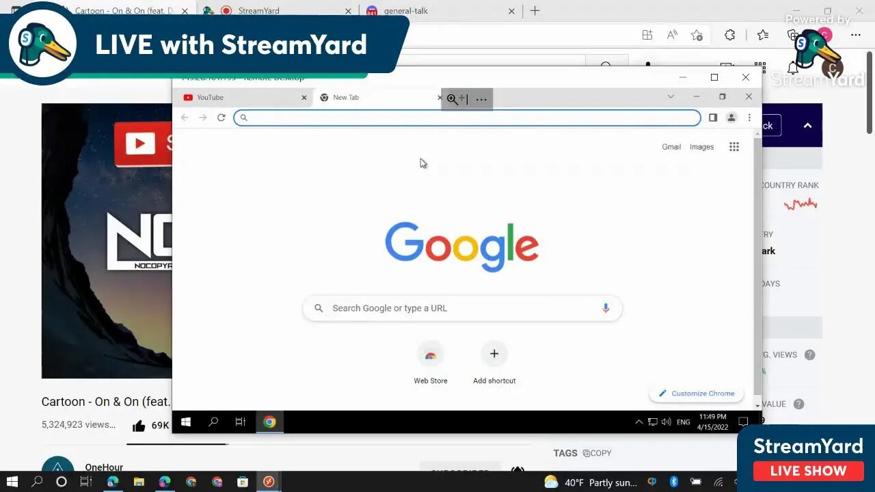
Task: Open Edge Settings and more menu
Action: point(856,35)
